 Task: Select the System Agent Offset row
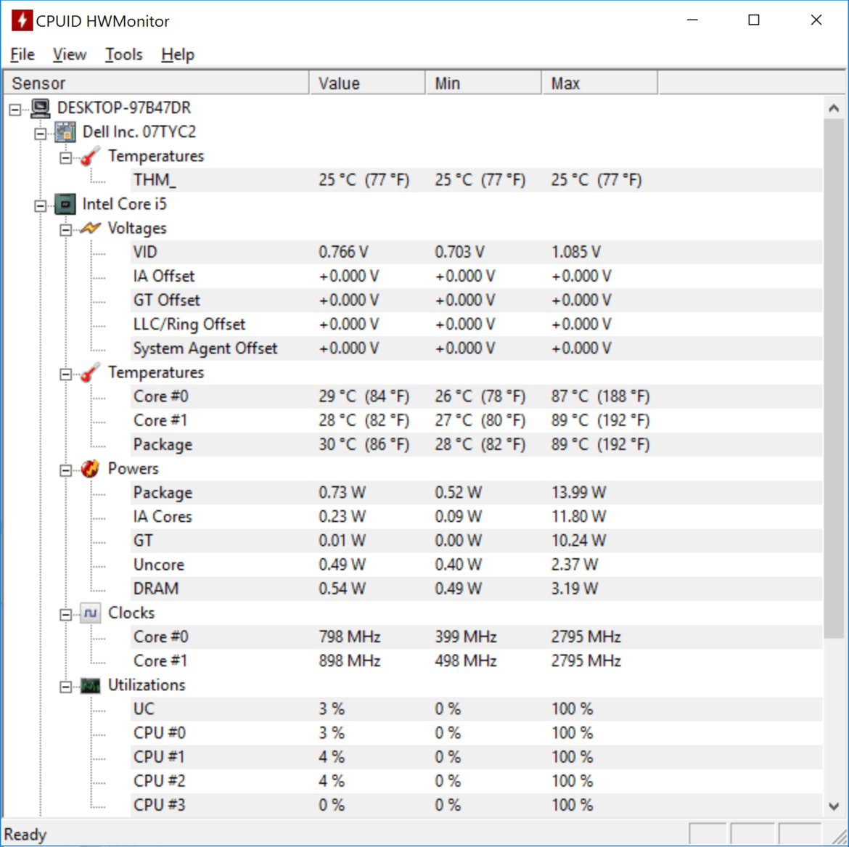pos(477,348)
